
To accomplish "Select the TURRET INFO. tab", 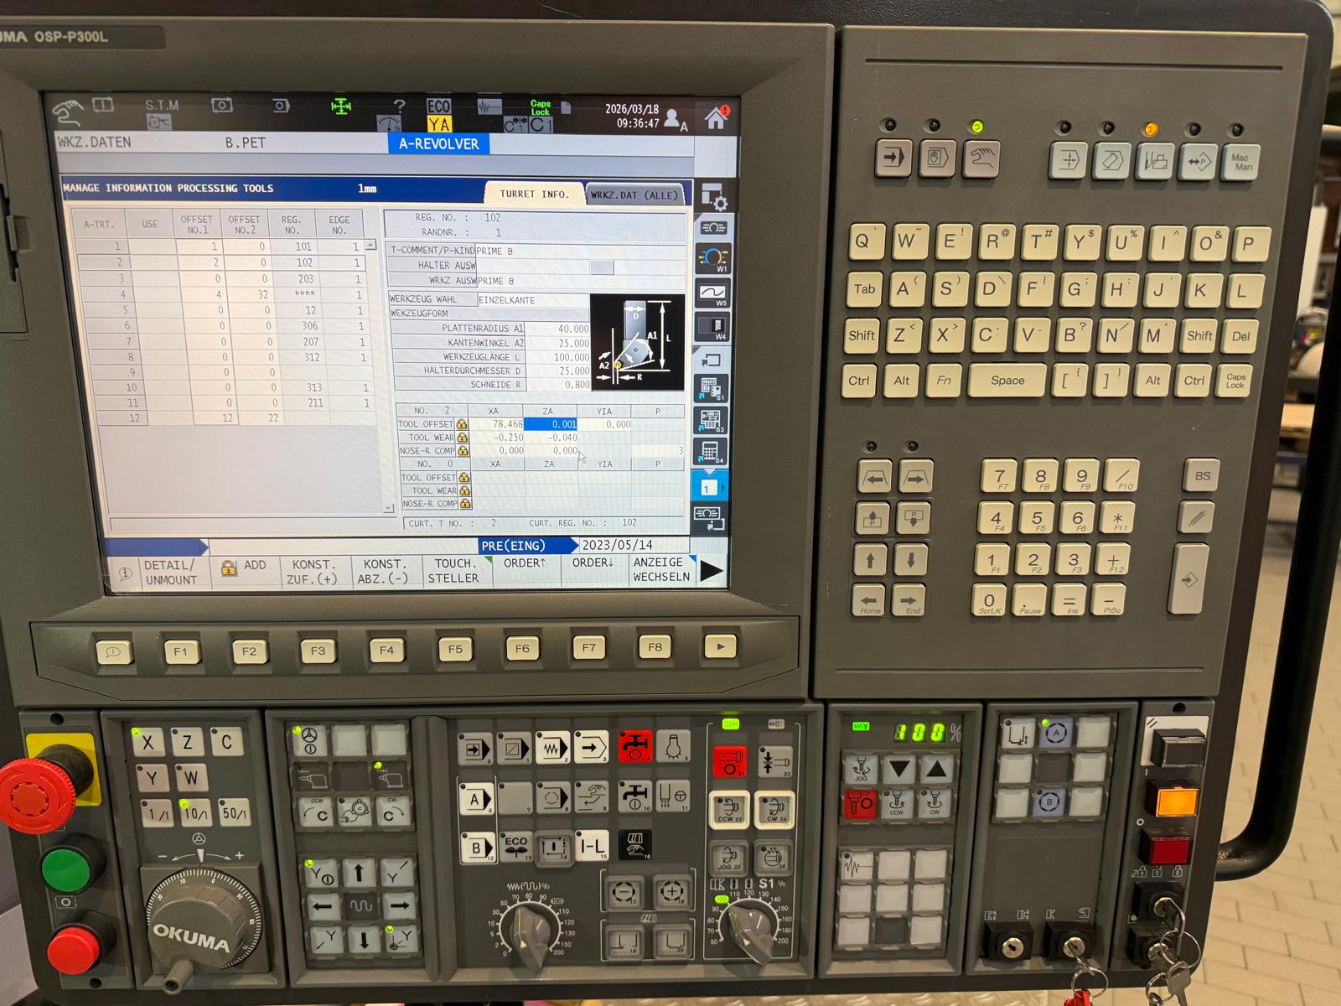I will point(534,194).
